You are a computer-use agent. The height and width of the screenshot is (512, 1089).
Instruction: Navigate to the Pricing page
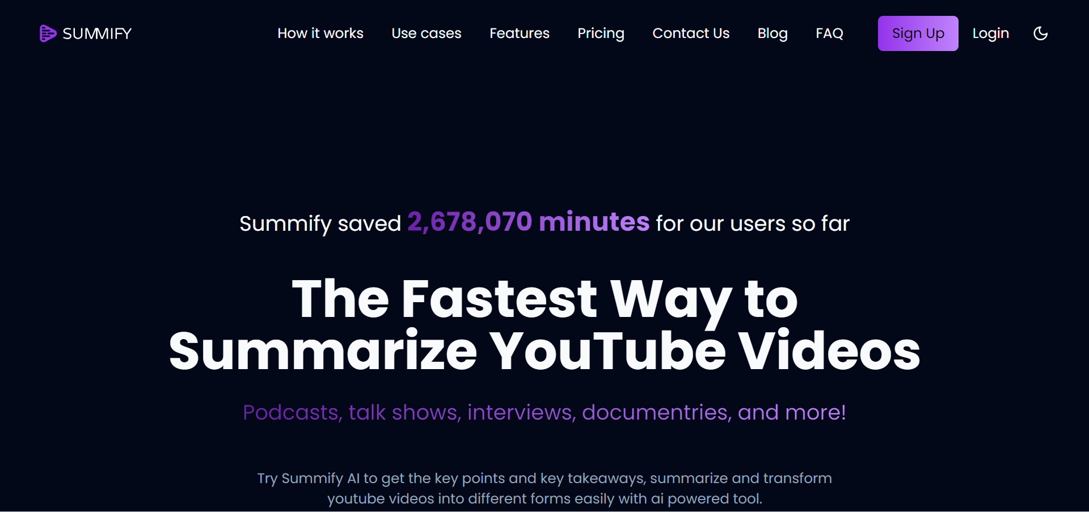click(x=601, y=33)
